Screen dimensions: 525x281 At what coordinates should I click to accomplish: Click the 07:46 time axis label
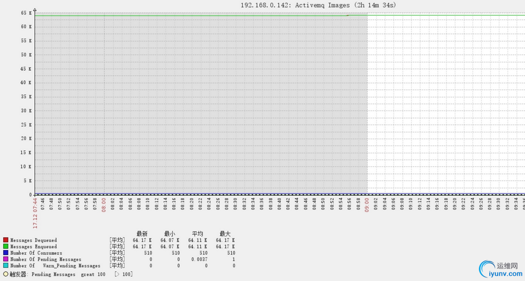(42, 204)
